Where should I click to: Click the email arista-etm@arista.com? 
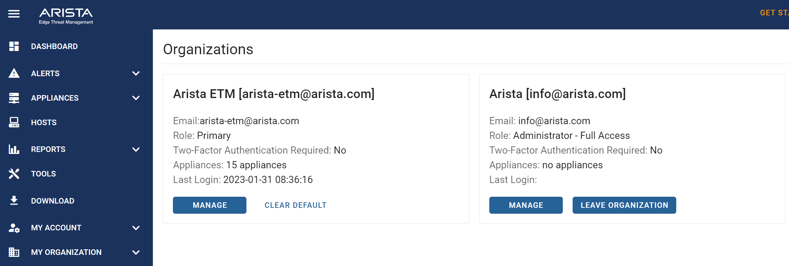(x=249, y=121)
